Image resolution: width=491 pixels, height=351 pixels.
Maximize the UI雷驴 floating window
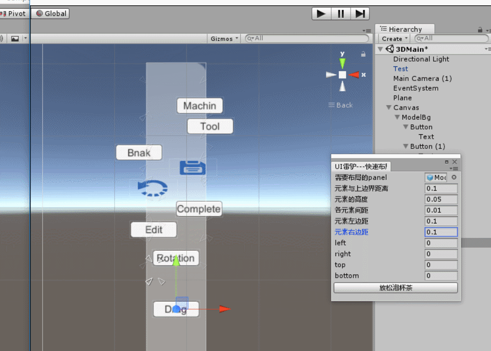[446, 162]
